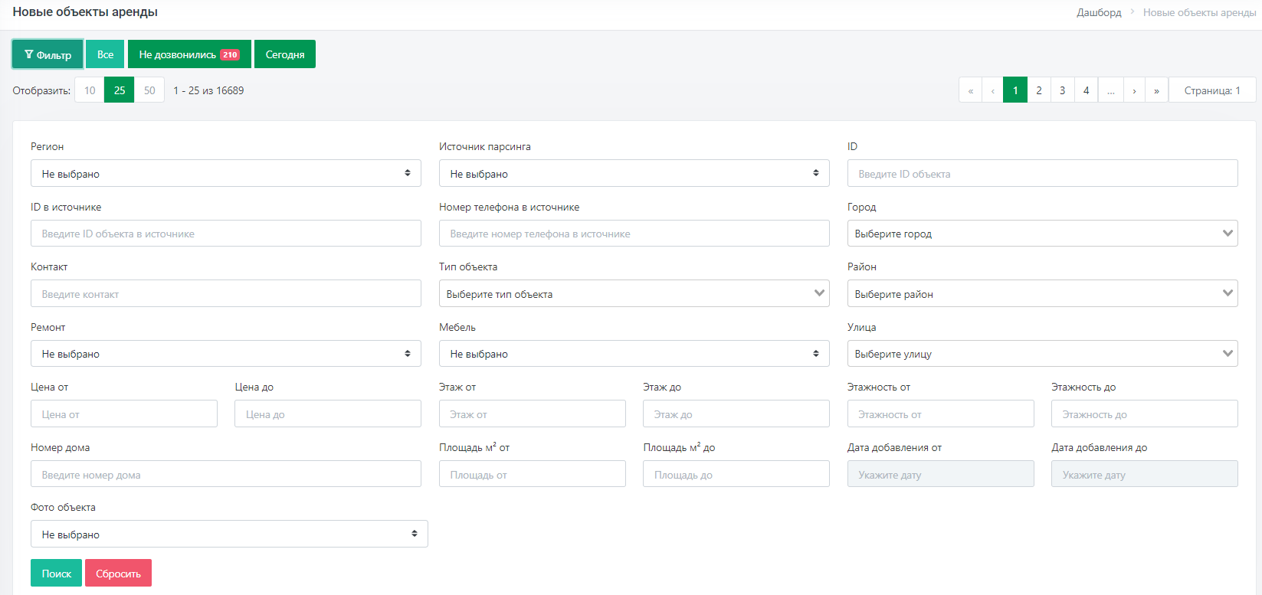Open the Район selector
This screenshot has height=595, width=1262.
tap(1043, 293)
